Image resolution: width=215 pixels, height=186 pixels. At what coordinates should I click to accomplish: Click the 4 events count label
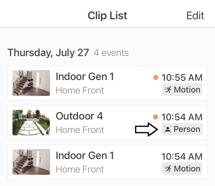111,53
